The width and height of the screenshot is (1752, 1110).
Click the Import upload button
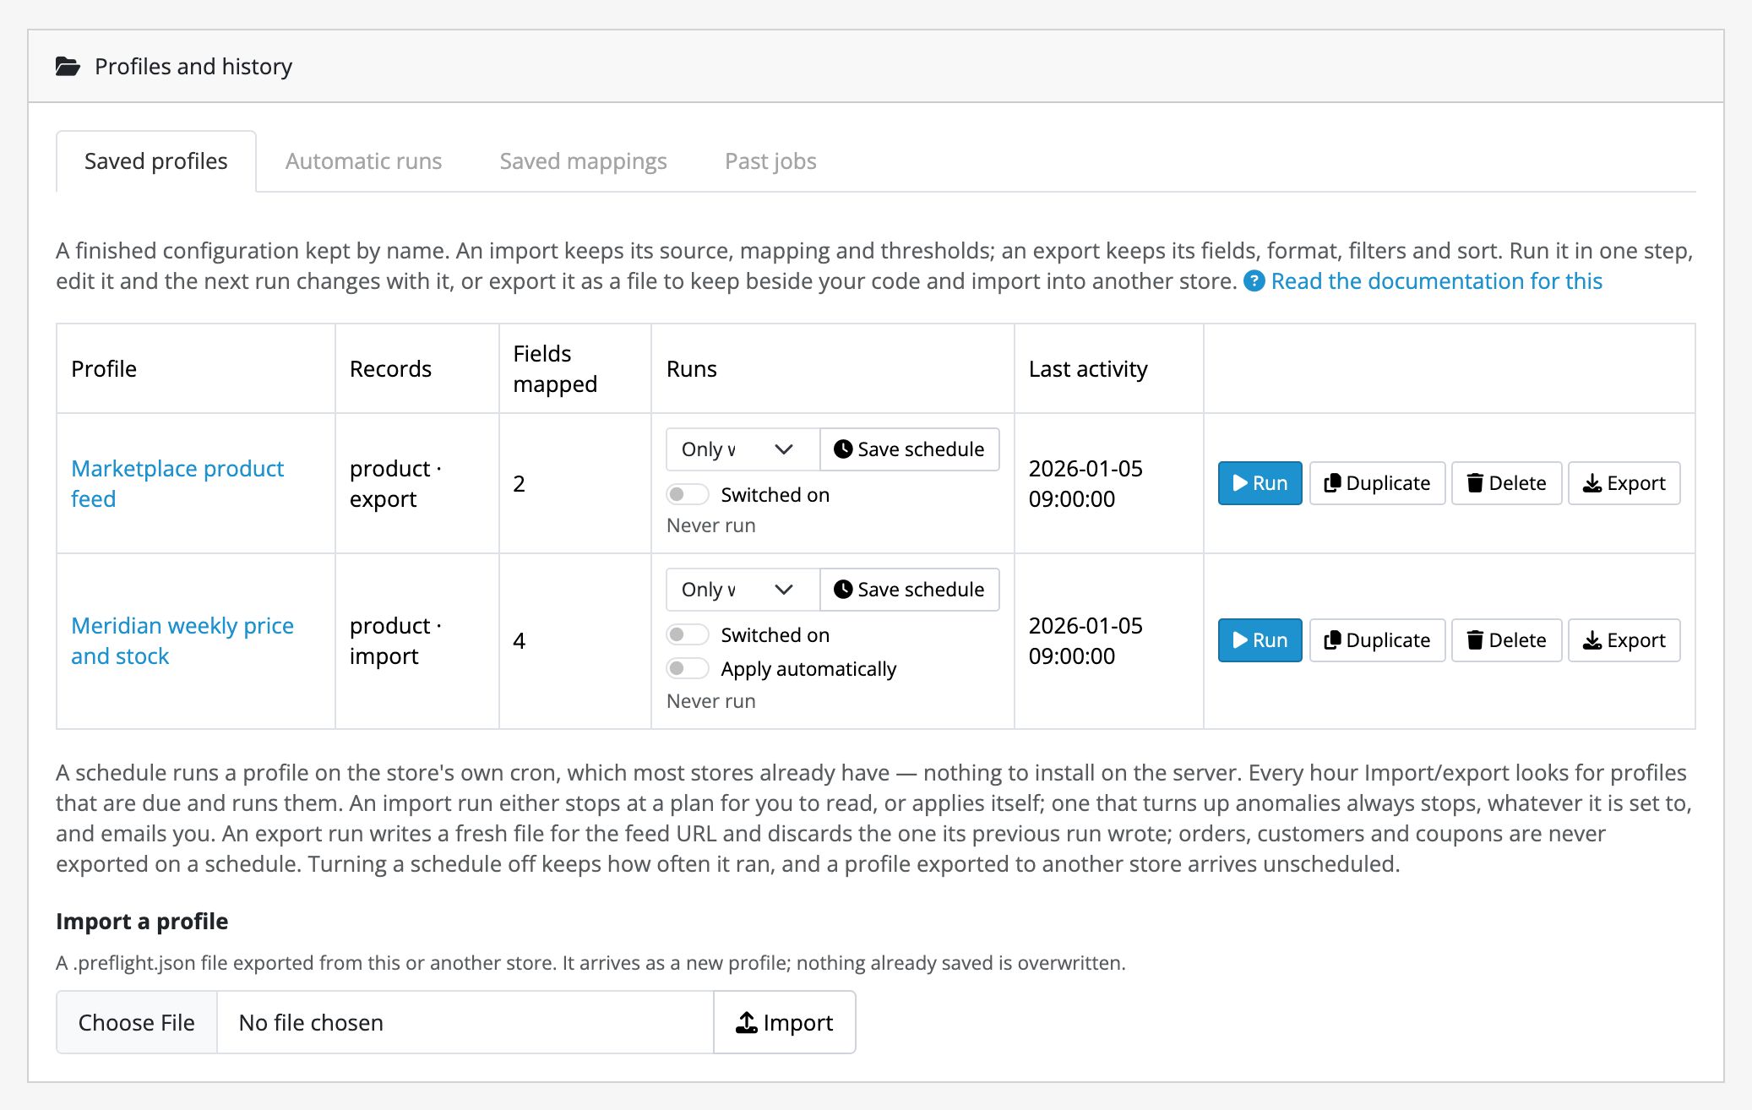(785, 1022)
